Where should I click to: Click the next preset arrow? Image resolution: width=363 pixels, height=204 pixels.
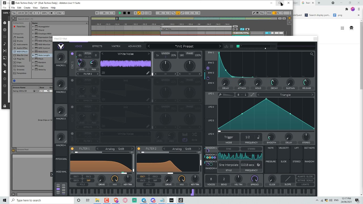pos(220,46)
